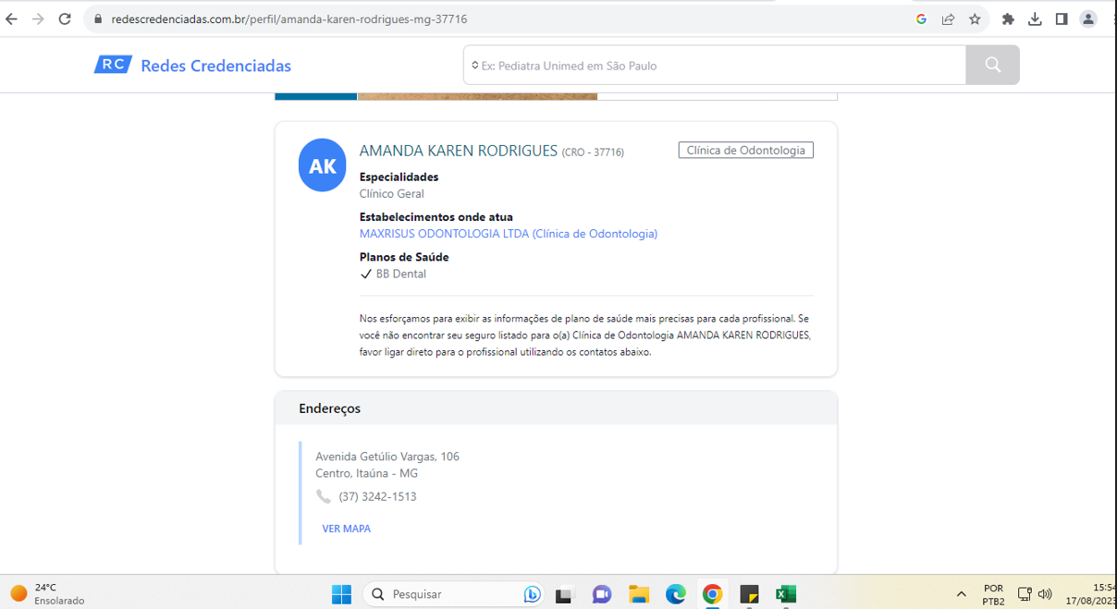Viewport: 1117px width, 609px height.
Task: Launch the Chat app in taskbar
Action: tap(602, 594)
